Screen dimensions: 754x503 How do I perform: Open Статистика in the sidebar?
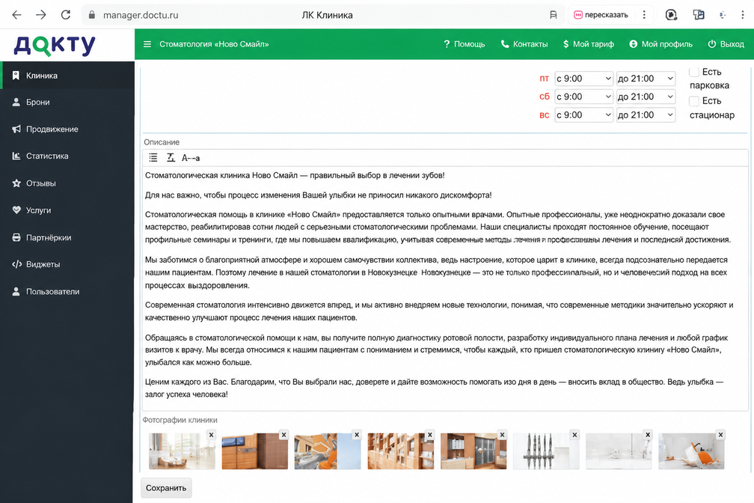point(67,156)
